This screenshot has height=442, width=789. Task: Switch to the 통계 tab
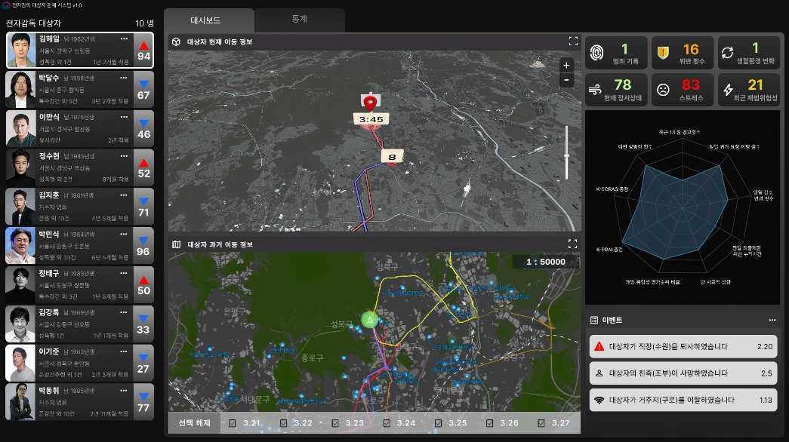(299, 20)
